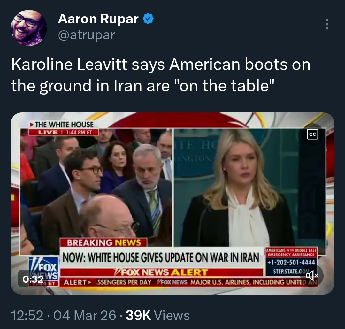Click the Aaron Rupar display name

[98, 19]
